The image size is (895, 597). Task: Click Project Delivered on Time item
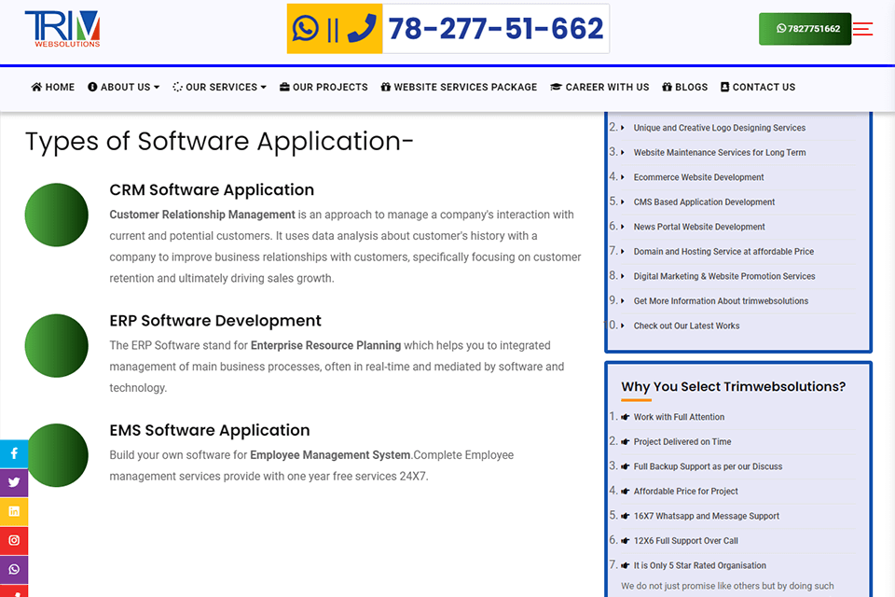(682, 441)
